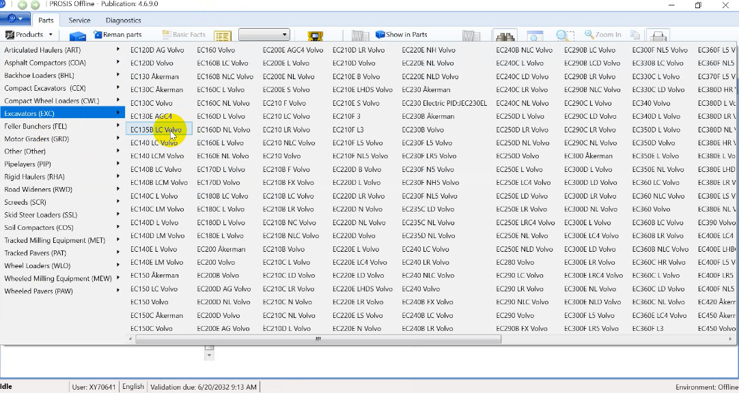Click the window search icon beside binoculars

[535, 36]
